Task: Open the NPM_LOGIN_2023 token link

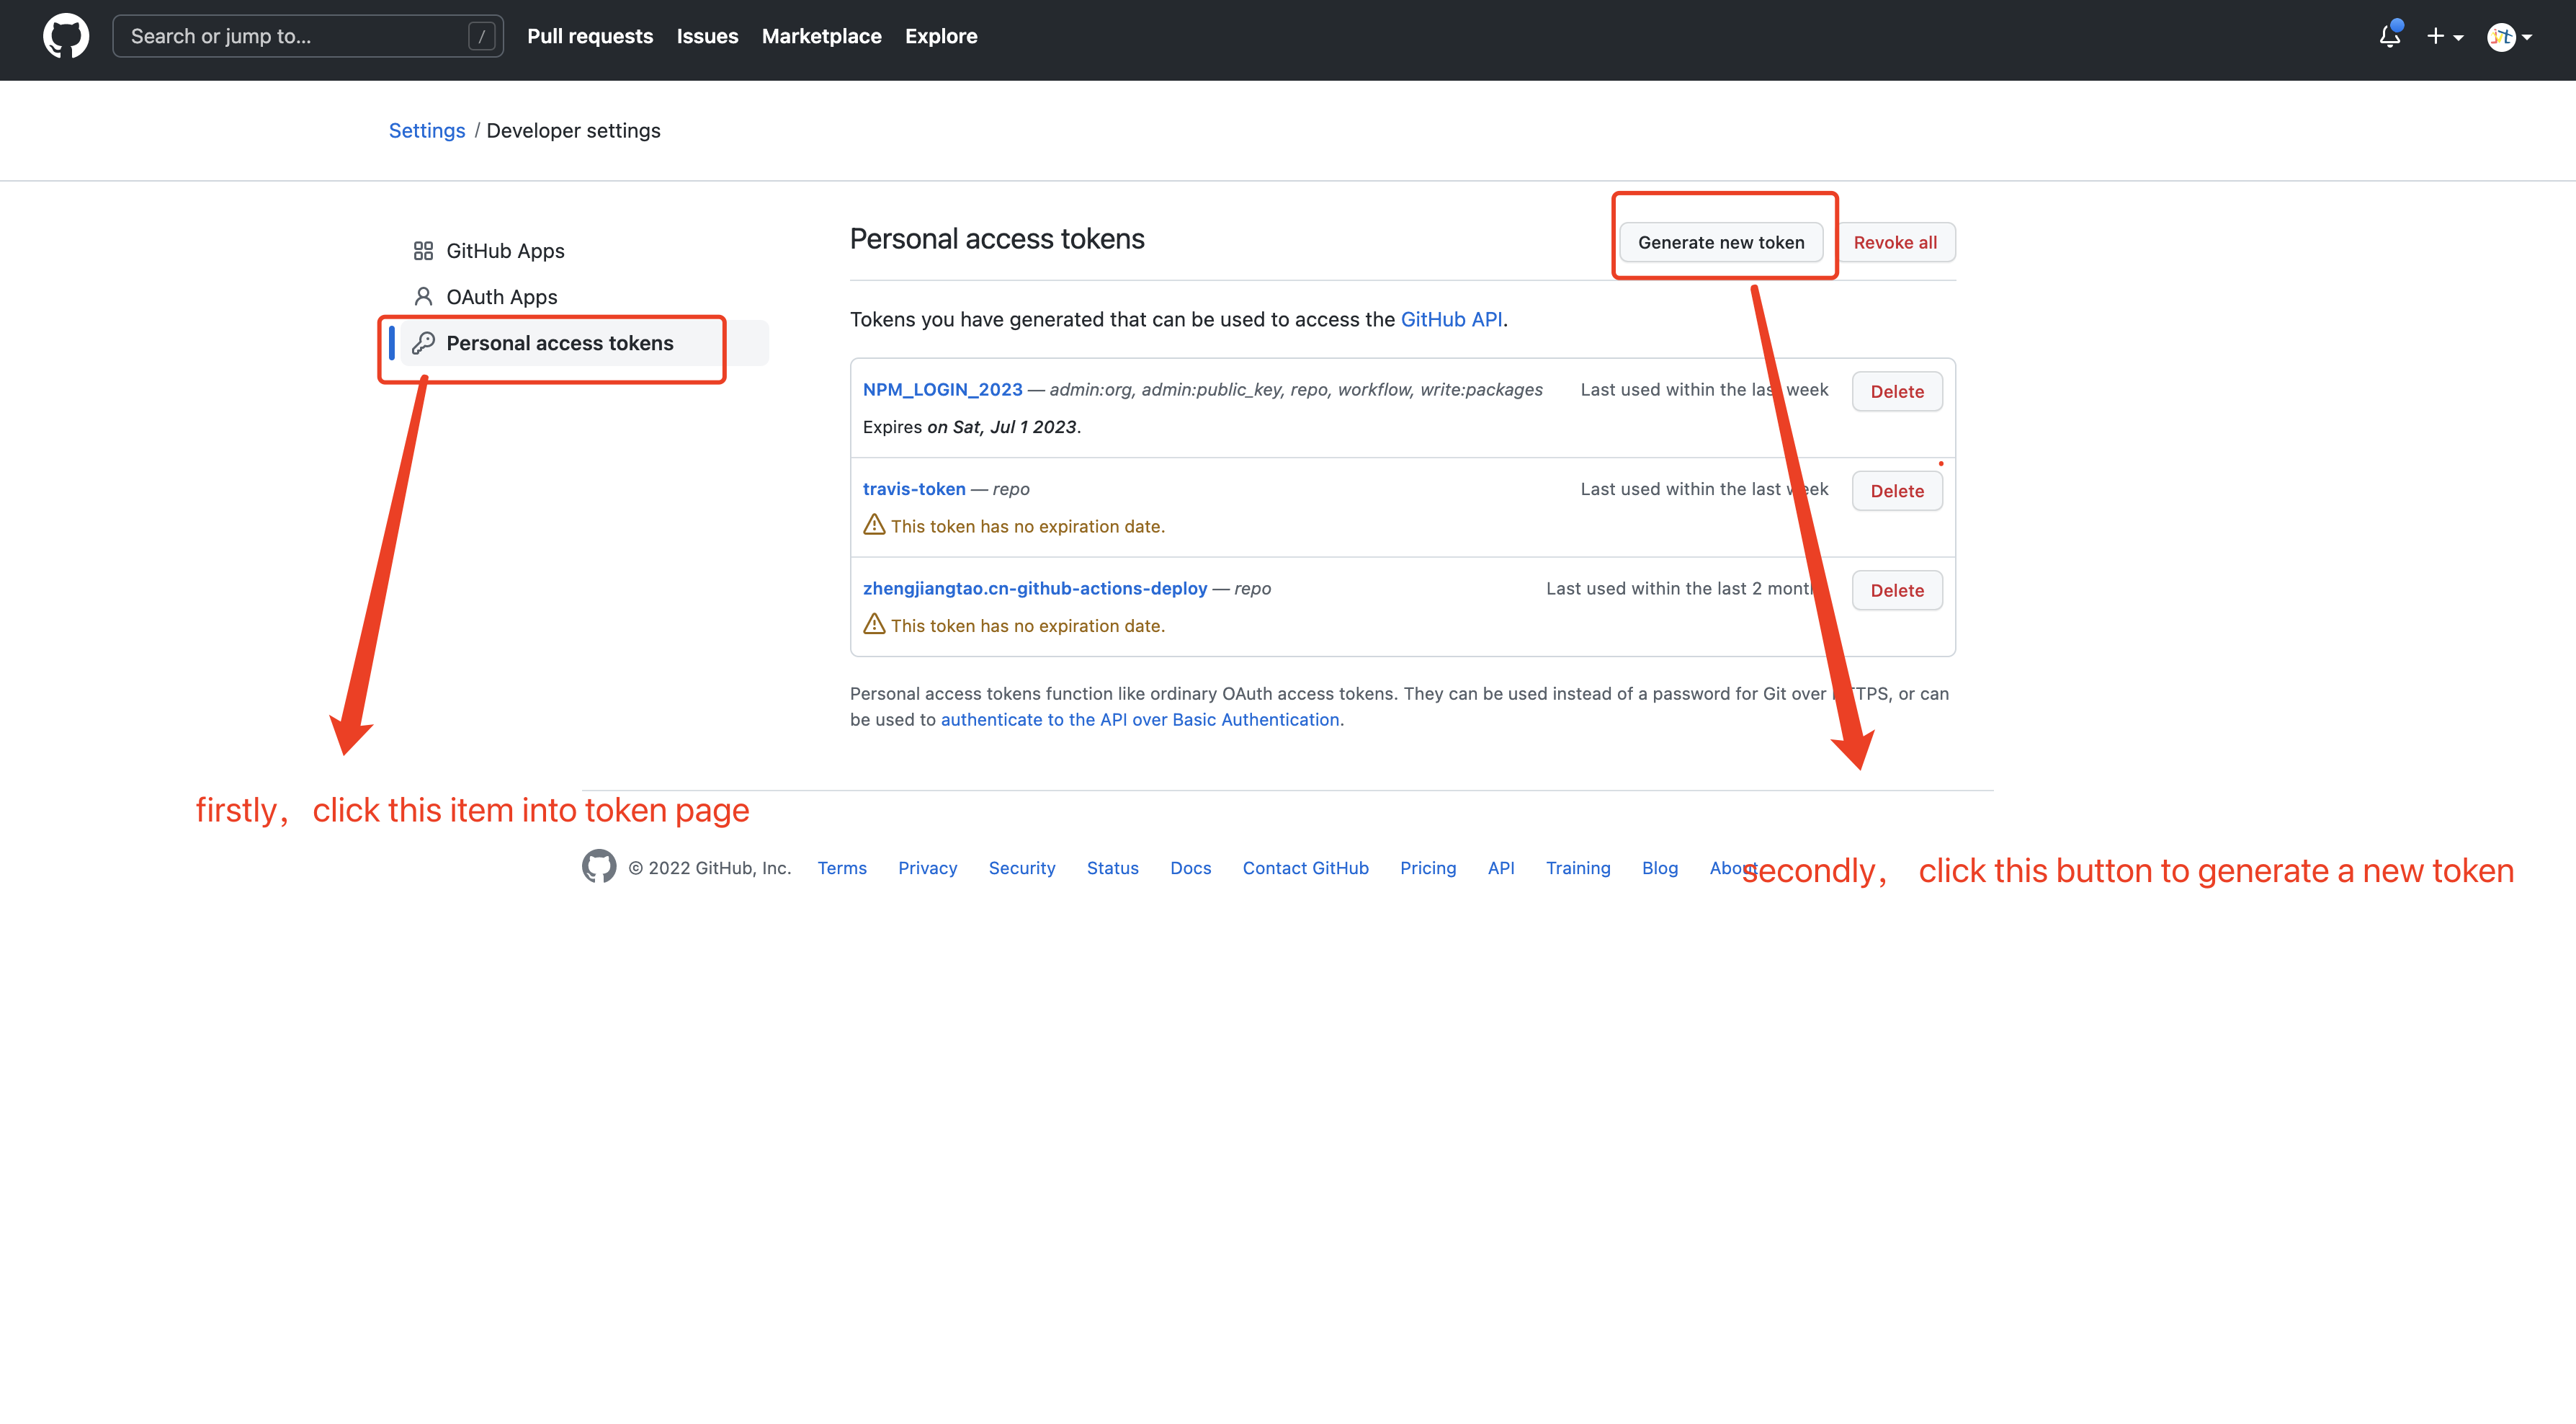Action: (942, 389)
